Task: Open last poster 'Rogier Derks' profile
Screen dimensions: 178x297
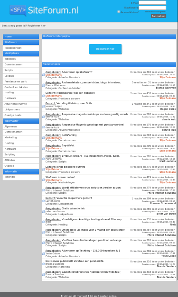Action: (x=168, y=109)
